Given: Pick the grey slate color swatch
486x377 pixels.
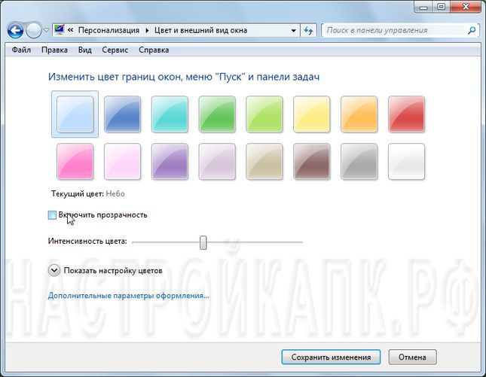Looking at the screenshot, I should tap(359, 162).
